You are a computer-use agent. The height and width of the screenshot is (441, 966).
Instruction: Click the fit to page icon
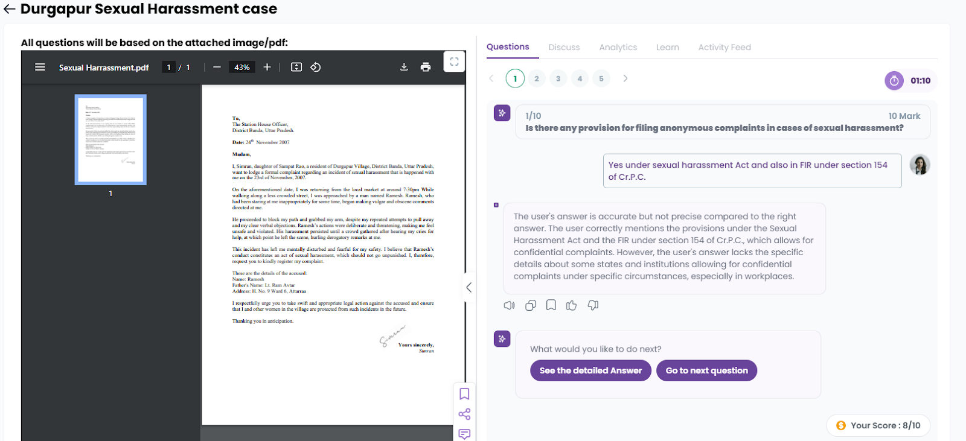(296, 67)
